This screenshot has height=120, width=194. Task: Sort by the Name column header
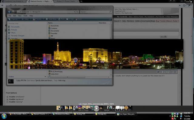72,23
